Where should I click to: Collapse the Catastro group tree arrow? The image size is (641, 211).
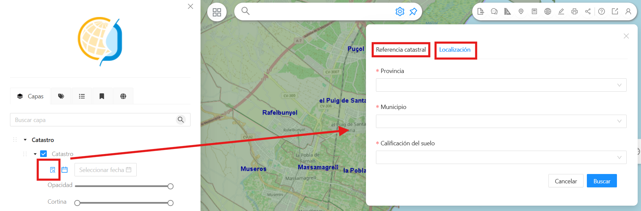point(25,140)
